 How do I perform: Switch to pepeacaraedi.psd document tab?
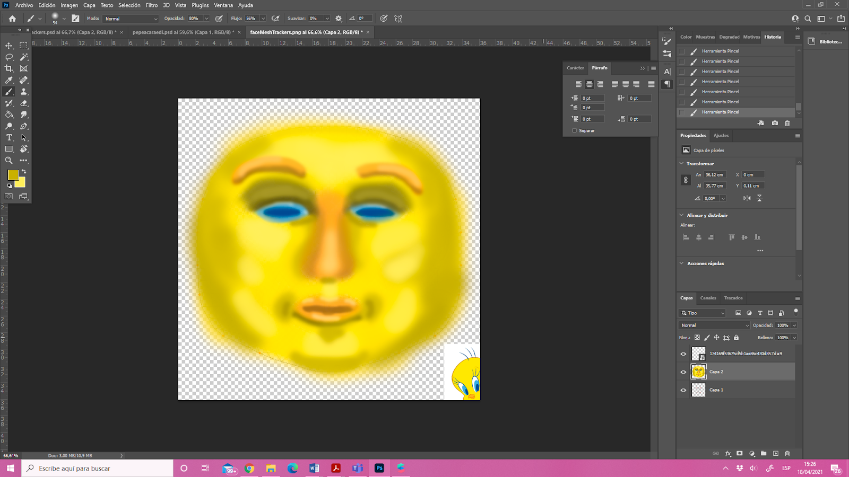[x=183, y=32]
